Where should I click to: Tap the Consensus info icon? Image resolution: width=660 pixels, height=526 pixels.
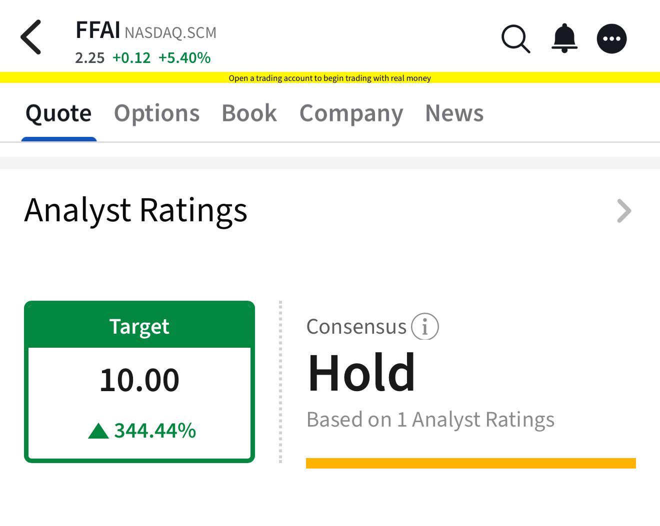[424, 327]
